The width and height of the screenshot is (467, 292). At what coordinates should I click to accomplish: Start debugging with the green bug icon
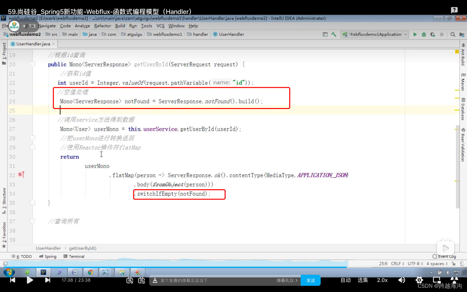(424, 34)
